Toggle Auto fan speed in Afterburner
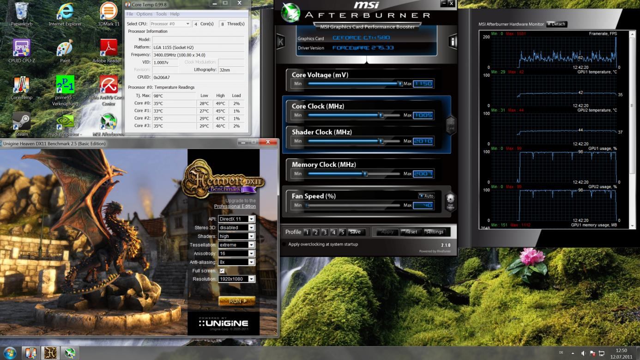Image resolution: width=640 pixels, height=360 pixels. pos(426,196)
